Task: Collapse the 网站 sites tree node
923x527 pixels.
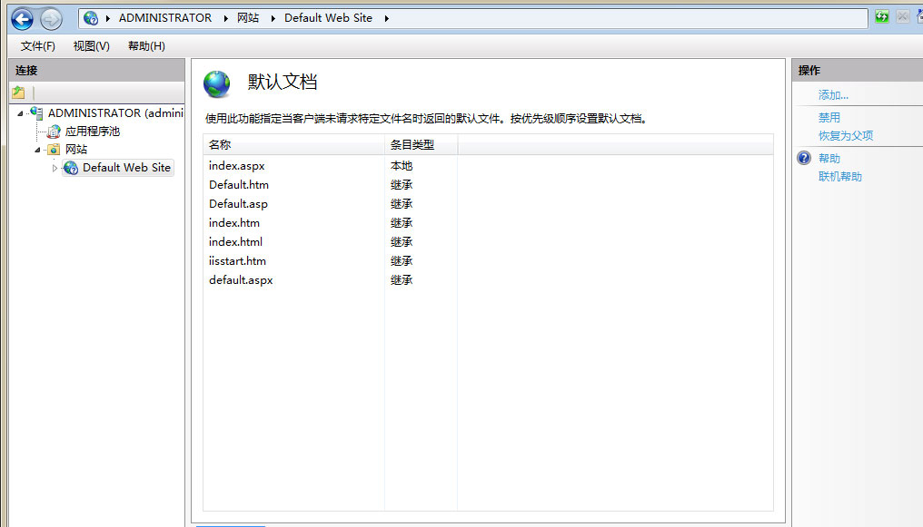Action: [x=38, y=150]
